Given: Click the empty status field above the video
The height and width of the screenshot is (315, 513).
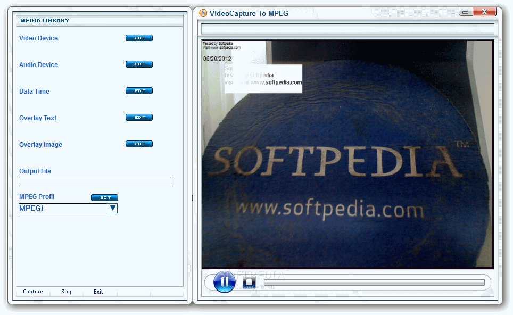Looking at the screenshot, I should point(347,29).
